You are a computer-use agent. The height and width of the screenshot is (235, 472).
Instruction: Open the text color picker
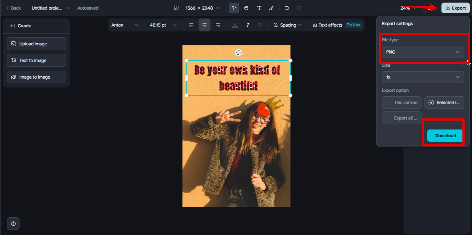tap(235, 25)
